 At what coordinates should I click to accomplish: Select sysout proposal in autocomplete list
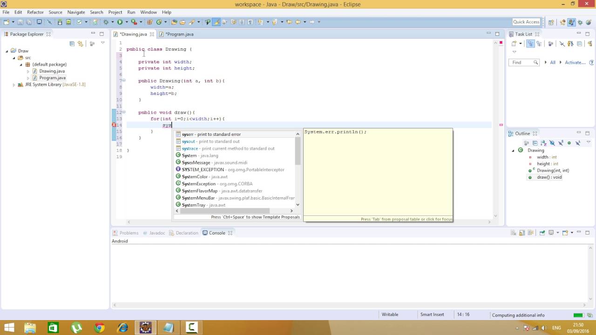(235, 141)
